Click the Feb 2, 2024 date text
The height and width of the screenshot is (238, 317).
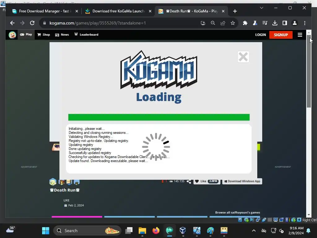(x=76, y=205)
